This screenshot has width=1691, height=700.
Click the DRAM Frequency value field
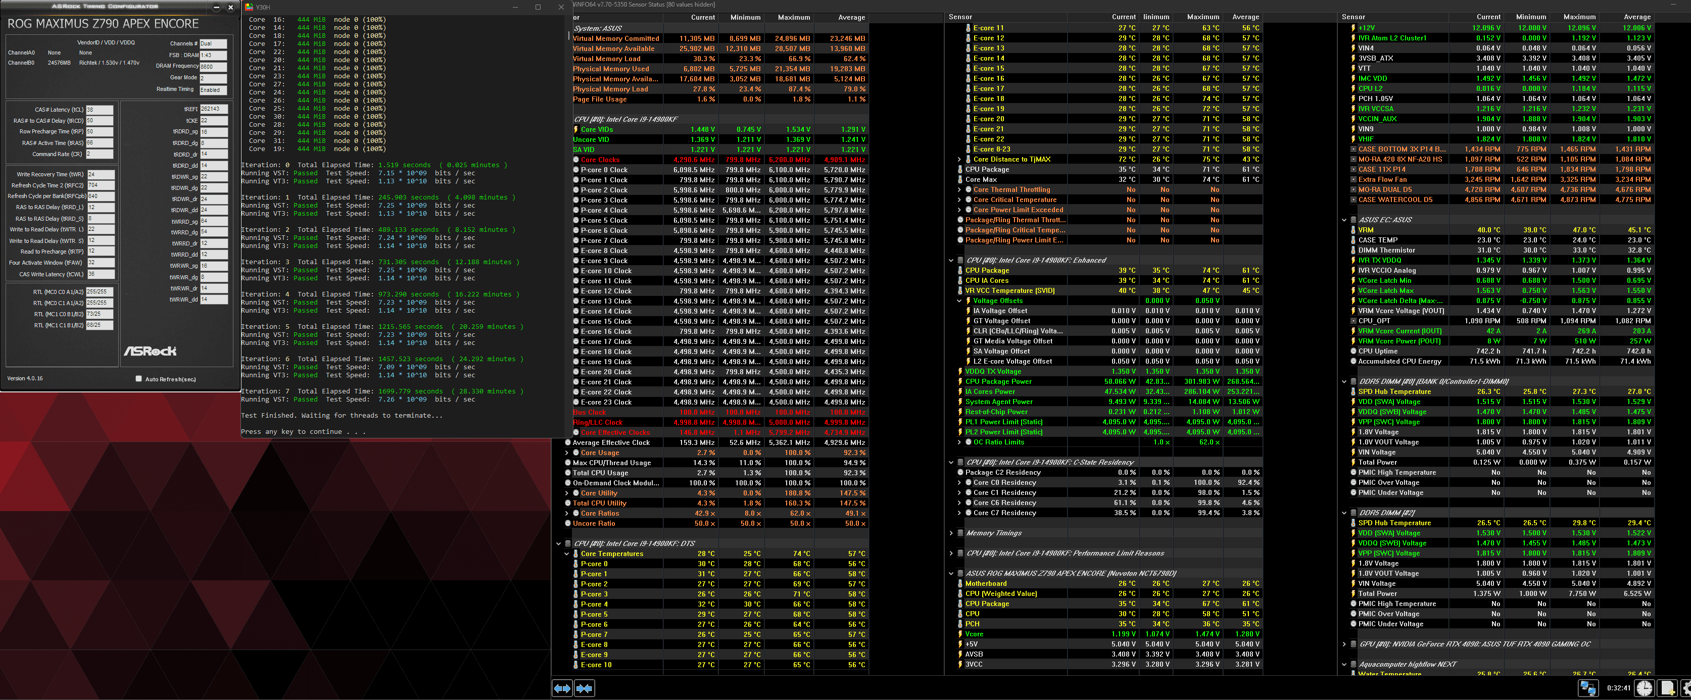click(x=213, y=66)
